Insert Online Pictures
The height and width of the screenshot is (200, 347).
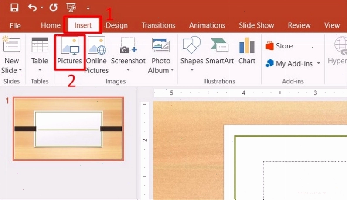tap(96, 55)
